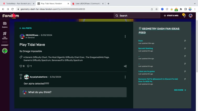The height and width of the screenshot is (111, 198).
Task: Bookmark this page with the star
Action: coord(157,9)
